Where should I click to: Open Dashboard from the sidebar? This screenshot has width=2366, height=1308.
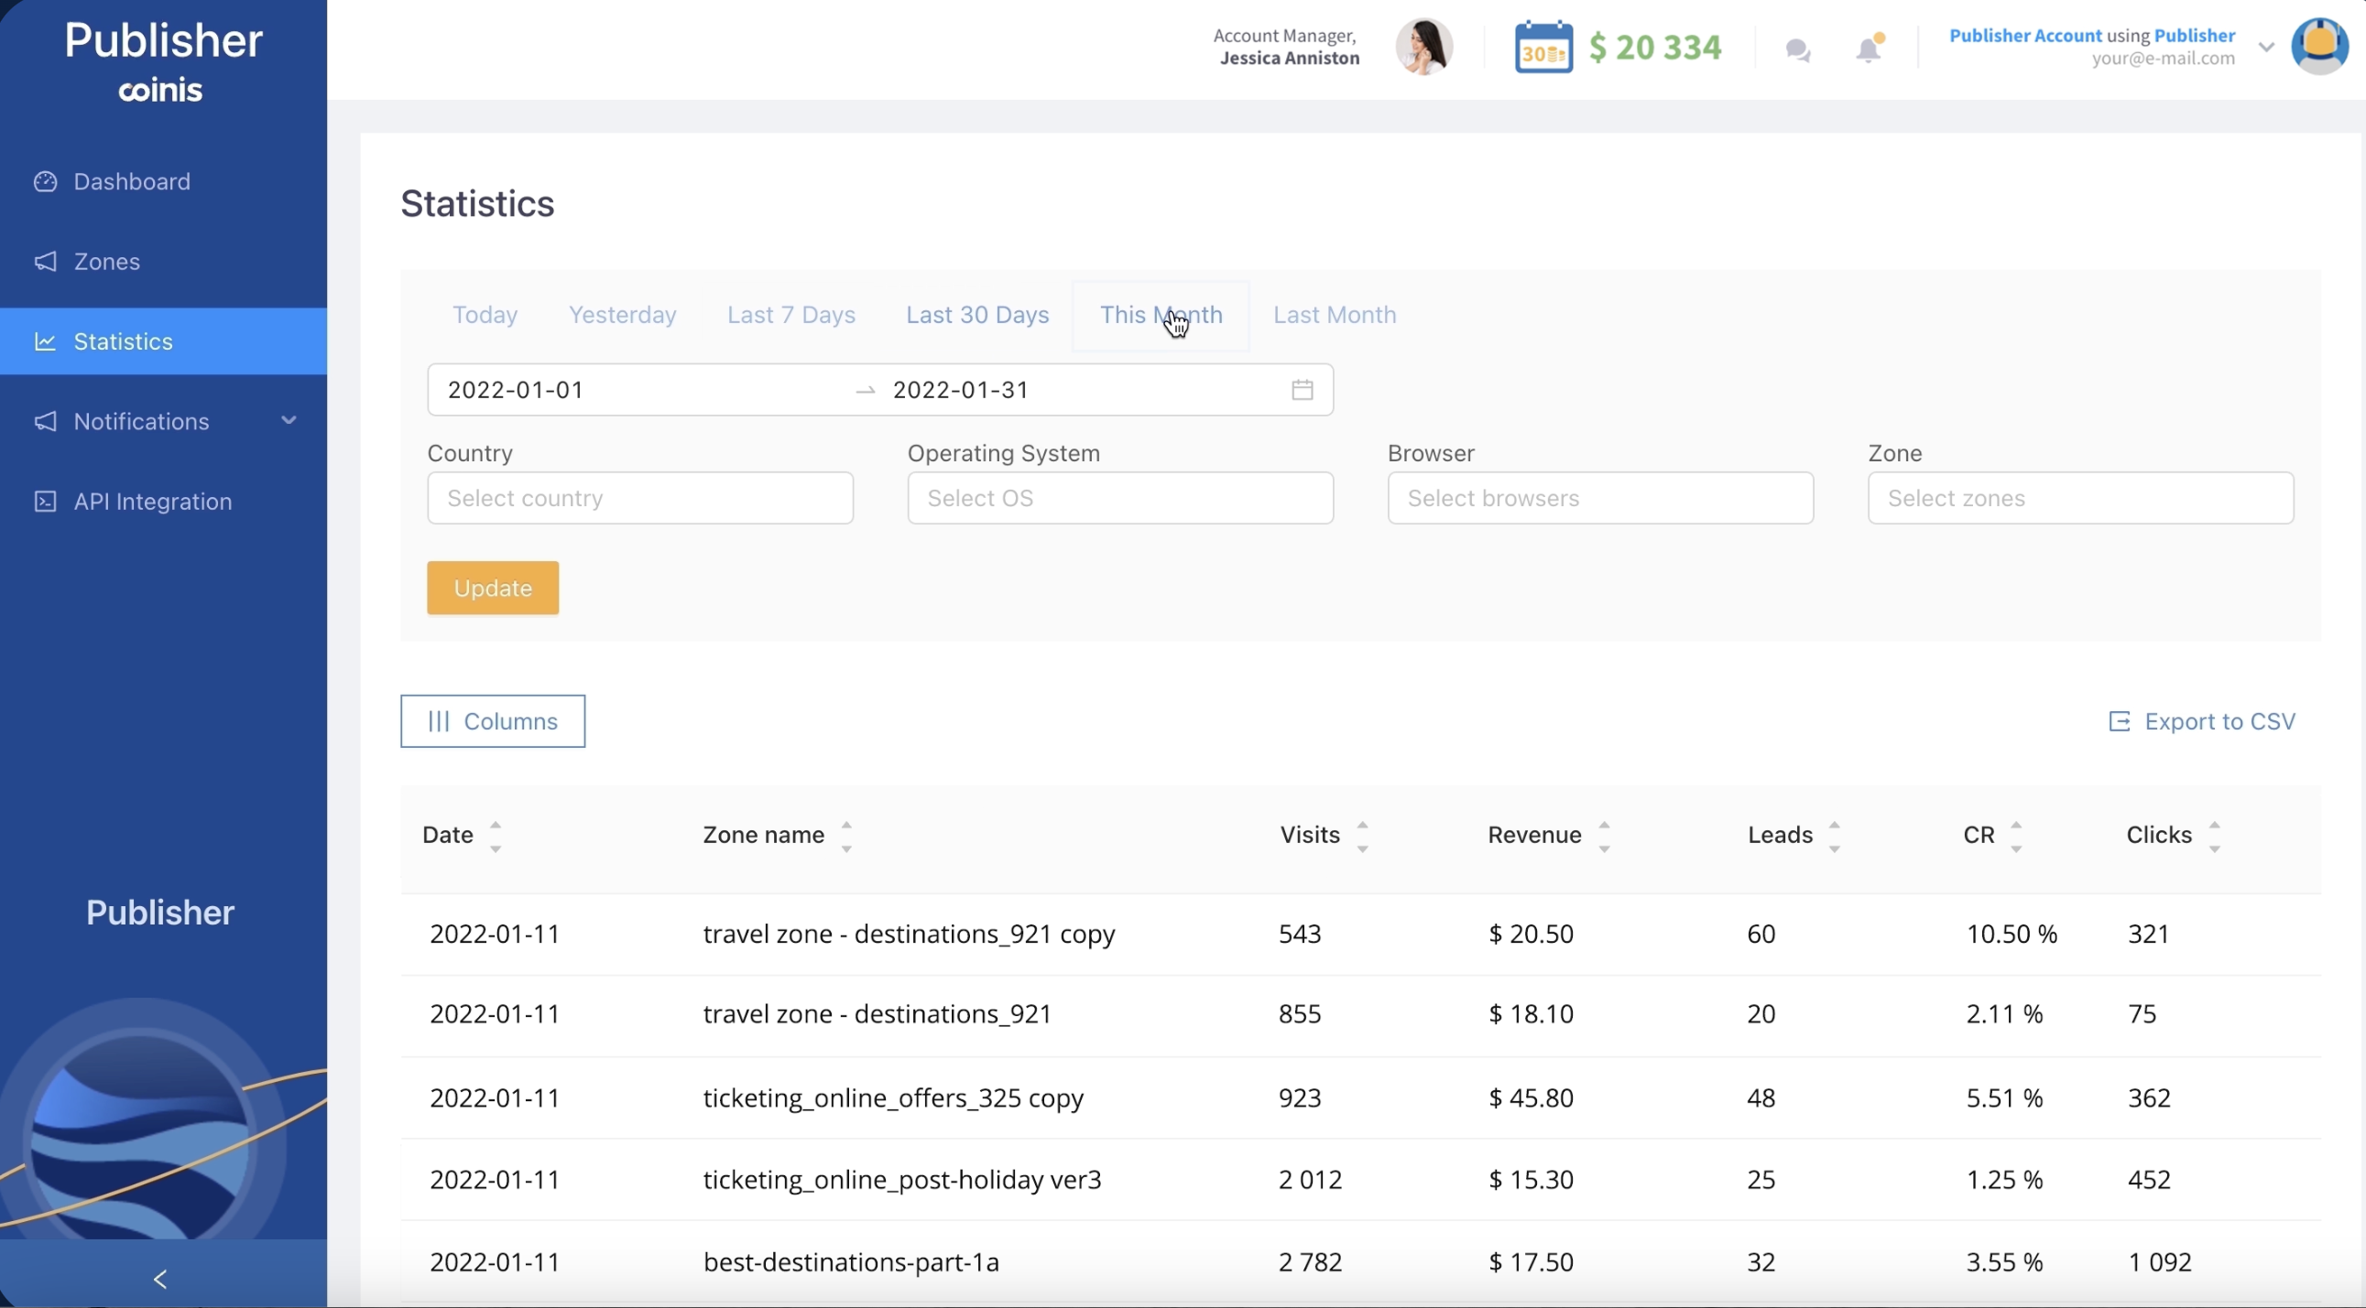pos(131,182)
